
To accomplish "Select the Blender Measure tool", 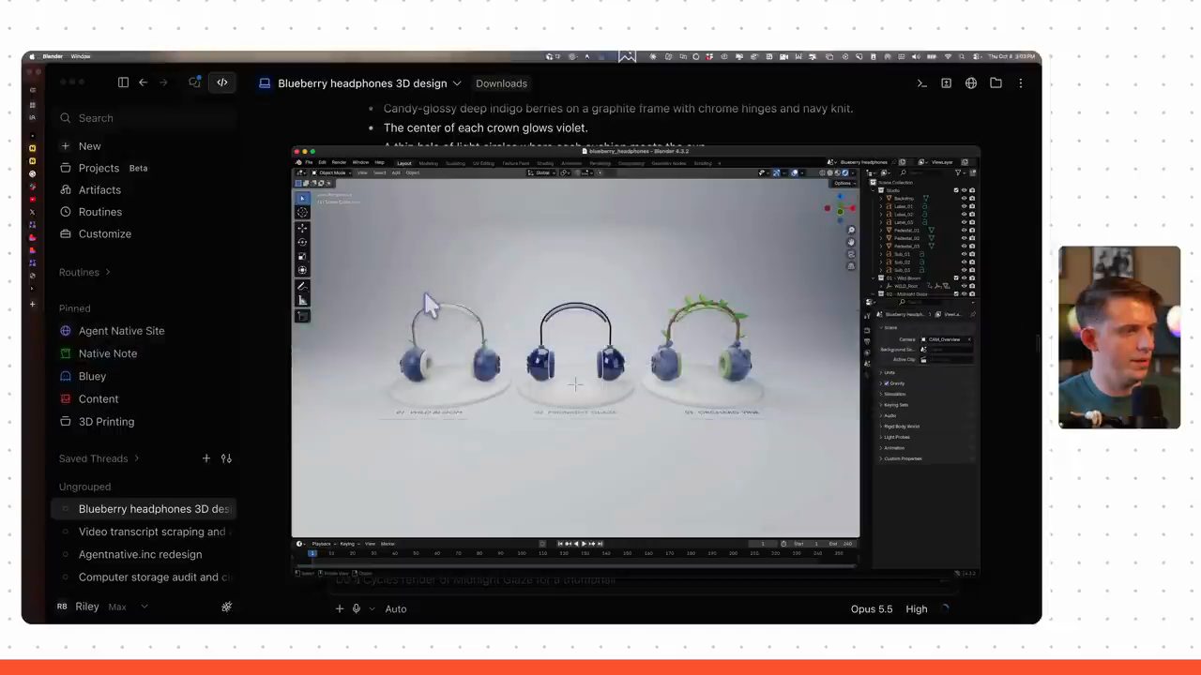I will (302, 300).
